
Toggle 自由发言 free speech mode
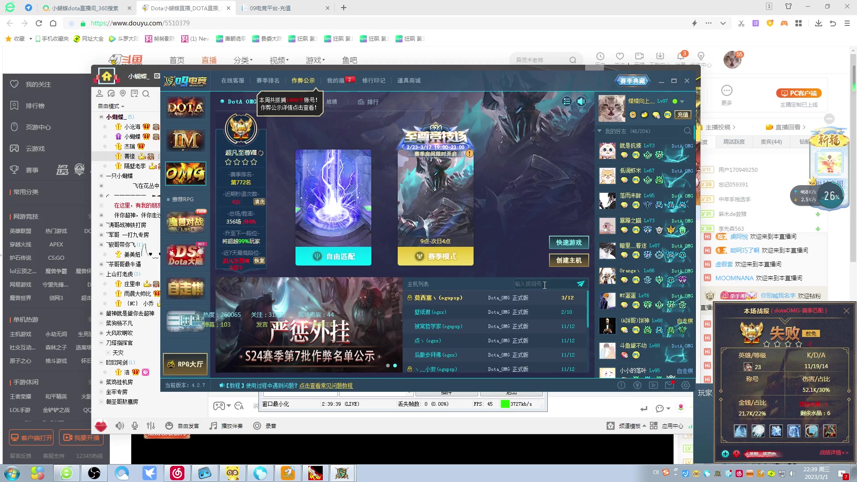coord(182,426)
